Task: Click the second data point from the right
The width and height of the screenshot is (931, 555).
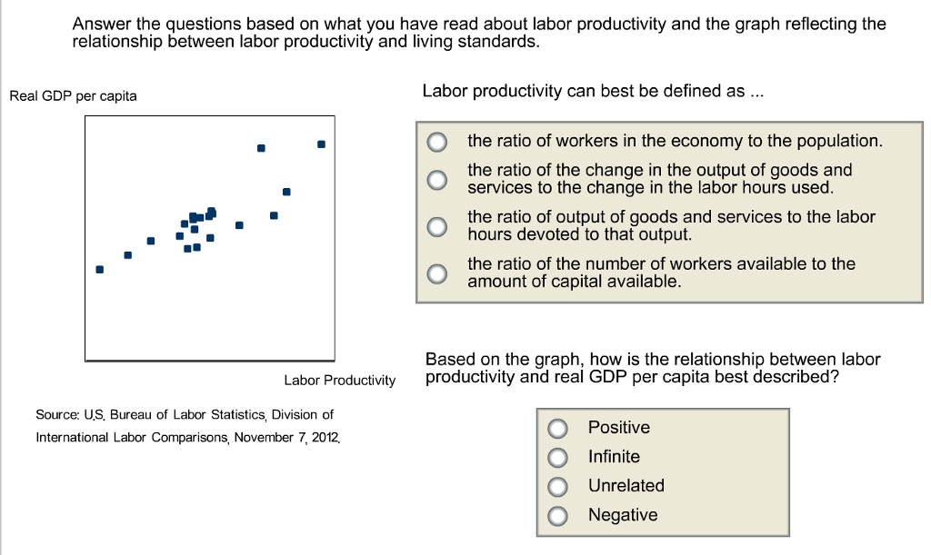Action: coord(286,192)
